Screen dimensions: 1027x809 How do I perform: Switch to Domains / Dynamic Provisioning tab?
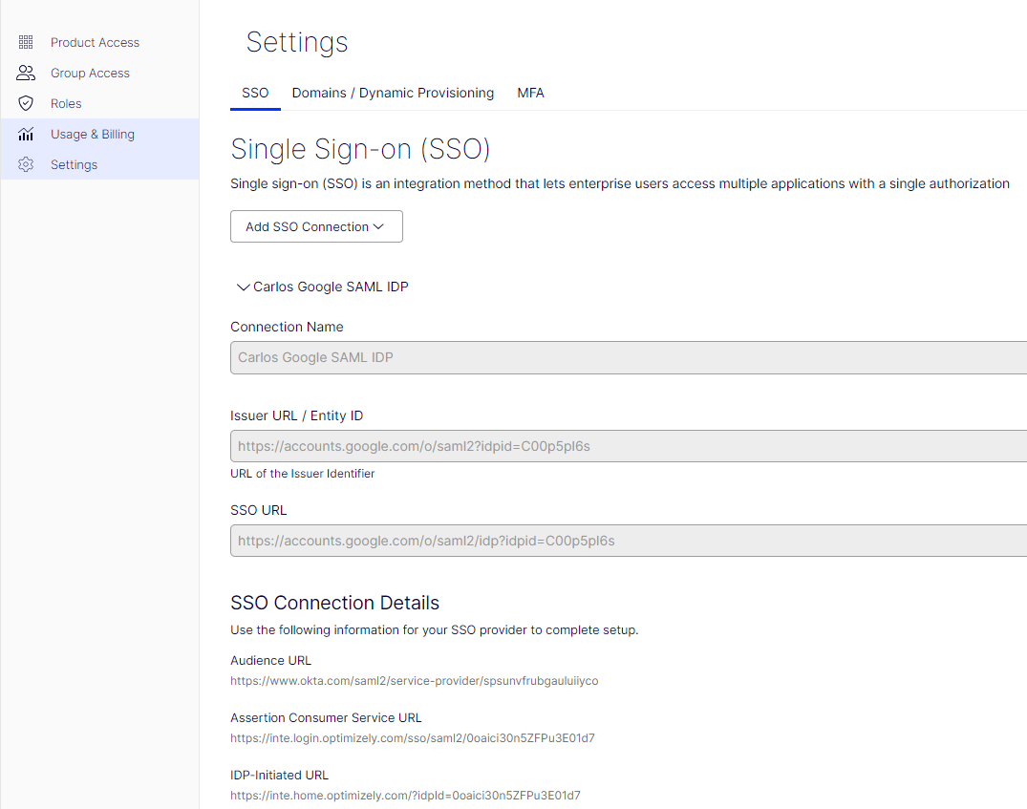(393, 93)
